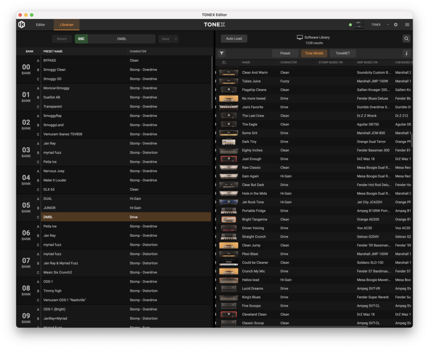Sort by CHARACTER column in tone model list
The image size is (429, 349).
coord(289,62)
